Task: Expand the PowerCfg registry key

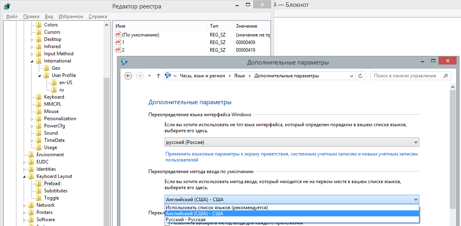Action: click(32, 126)
